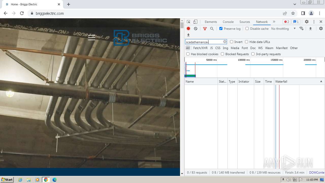Open Network settings gear icon

click(x=321, y=28)
